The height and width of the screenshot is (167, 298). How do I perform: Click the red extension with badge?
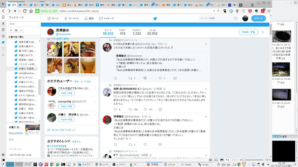(263, 11)
